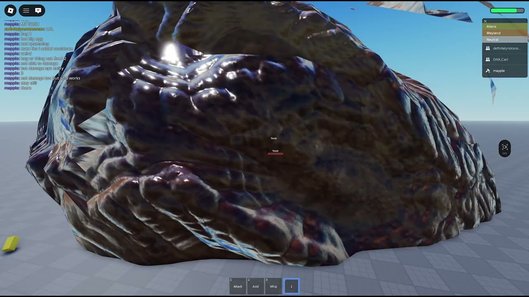Click chat message "bug or thing not fixed 2"
The image size is (529, 297).
tap(43, 59)
